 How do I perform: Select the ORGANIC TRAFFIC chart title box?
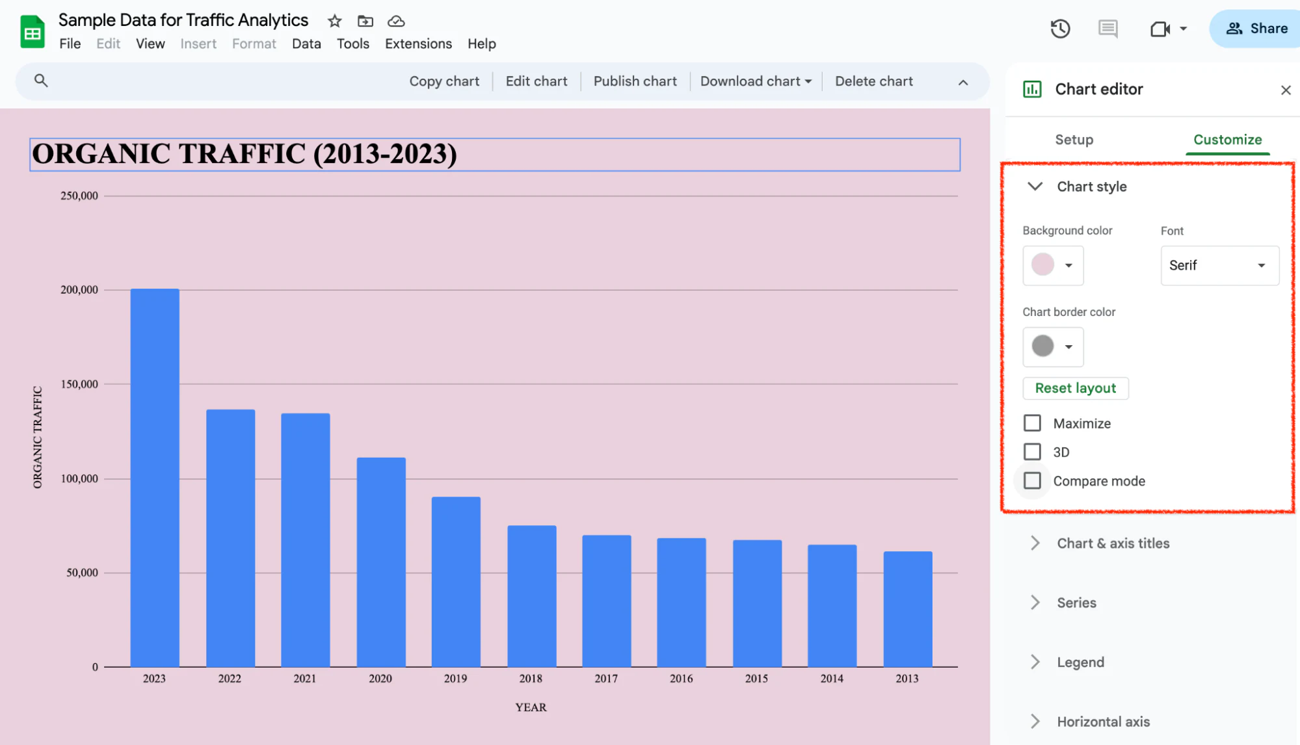pos(495,155)
